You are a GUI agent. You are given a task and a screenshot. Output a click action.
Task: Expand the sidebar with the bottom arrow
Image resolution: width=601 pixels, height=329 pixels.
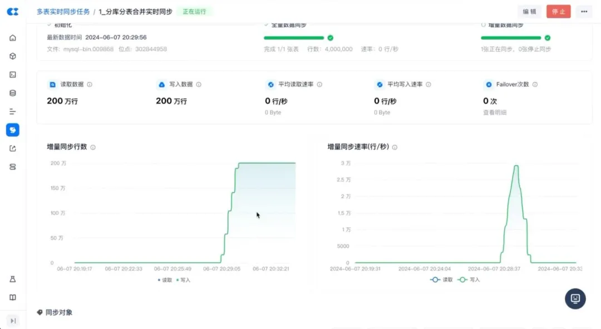[12, 320]
